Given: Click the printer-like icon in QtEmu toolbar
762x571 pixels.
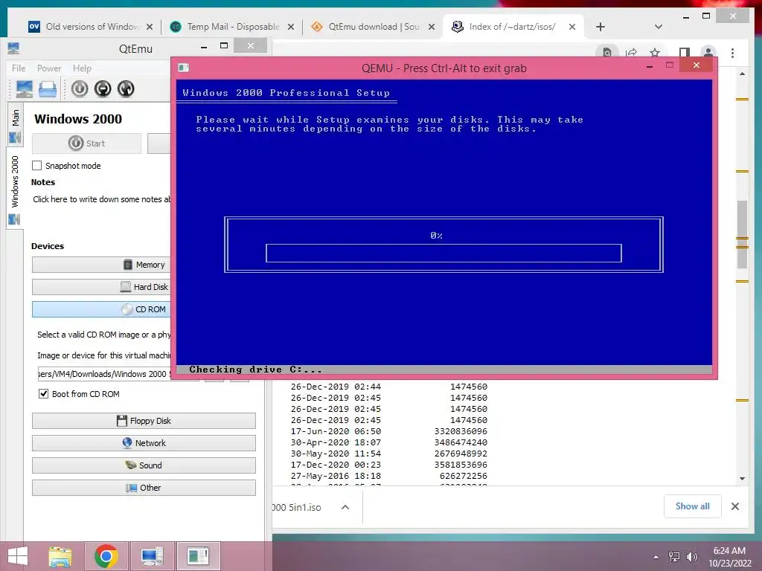Looking at the screenshot, I should click(x=48, y=89).
